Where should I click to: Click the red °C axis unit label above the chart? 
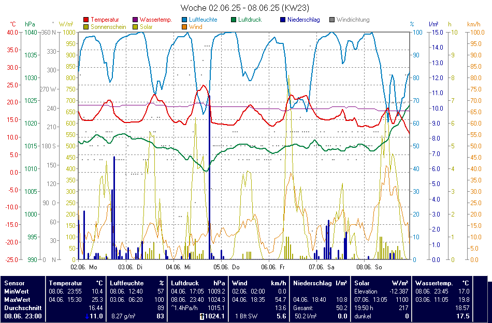click(x=12, y=24)
